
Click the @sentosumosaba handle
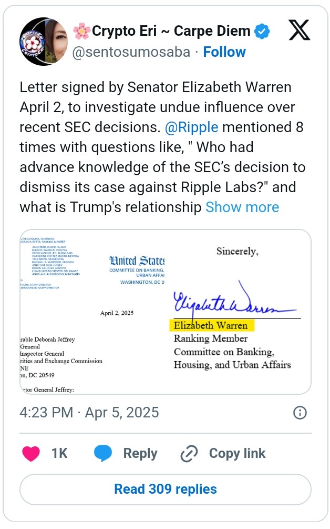click(130, 52)
